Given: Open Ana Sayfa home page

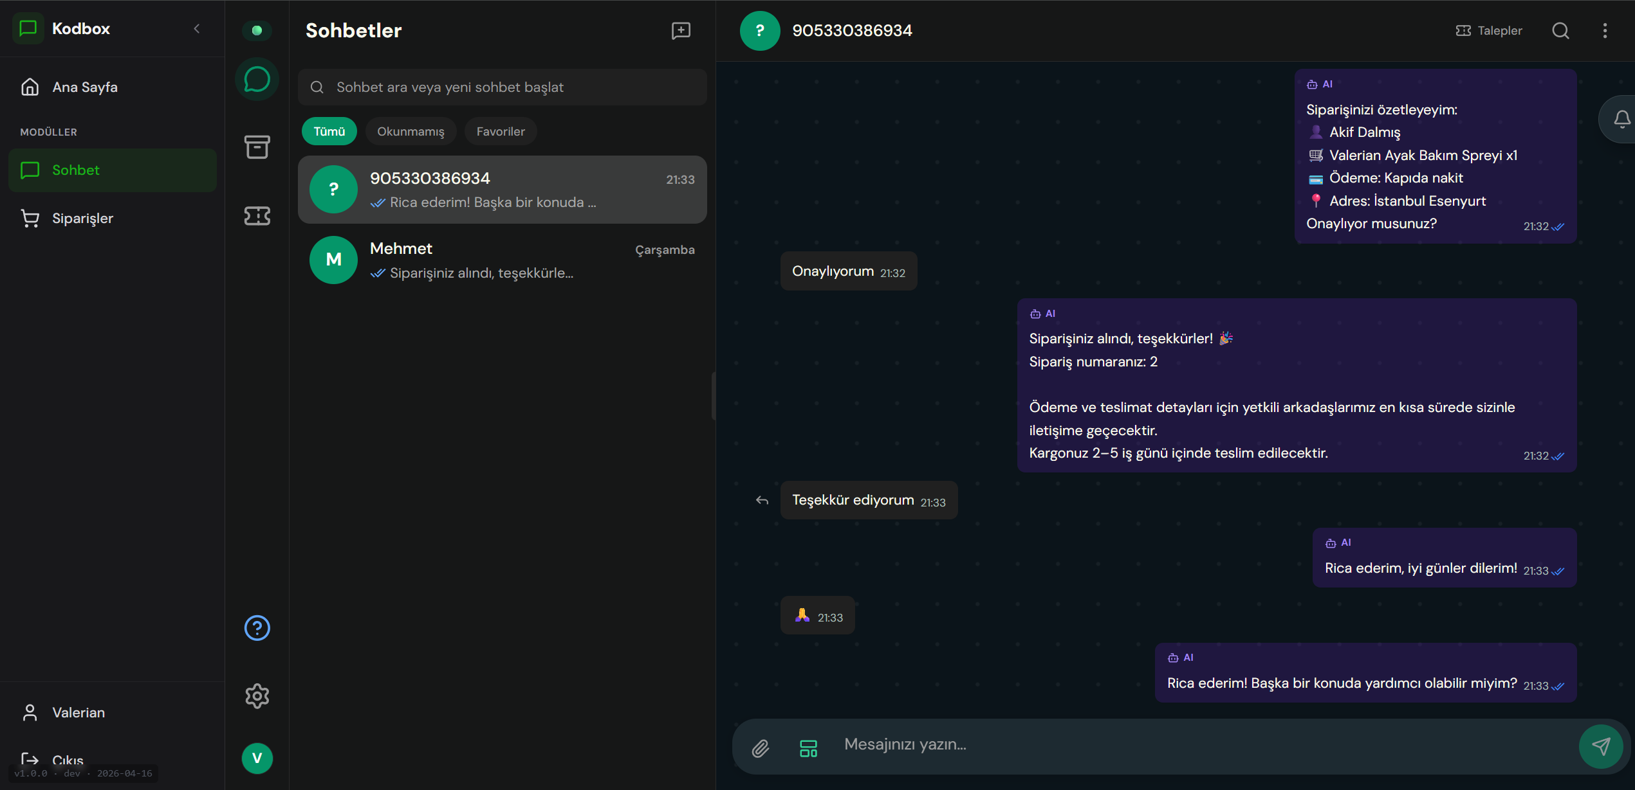Looking at the screenshot, I should tap(113, 87).
